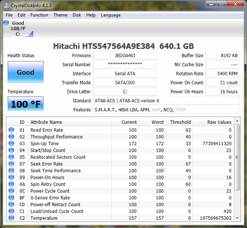Click the CrystalDiskInfo title bar icon
247x228 pixels.
(x=6, y=6)
